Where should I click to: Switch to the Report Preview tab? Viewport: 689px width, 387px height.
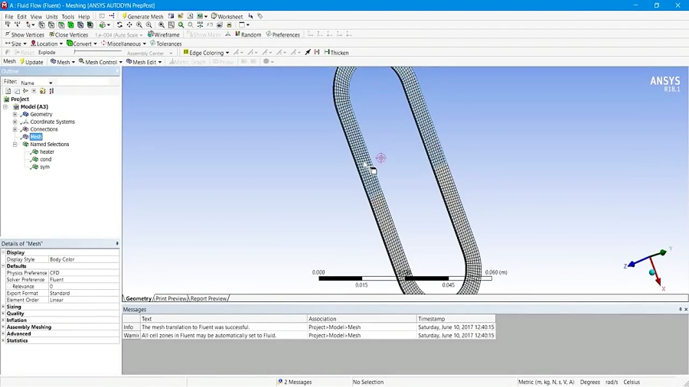click(209, 298)
